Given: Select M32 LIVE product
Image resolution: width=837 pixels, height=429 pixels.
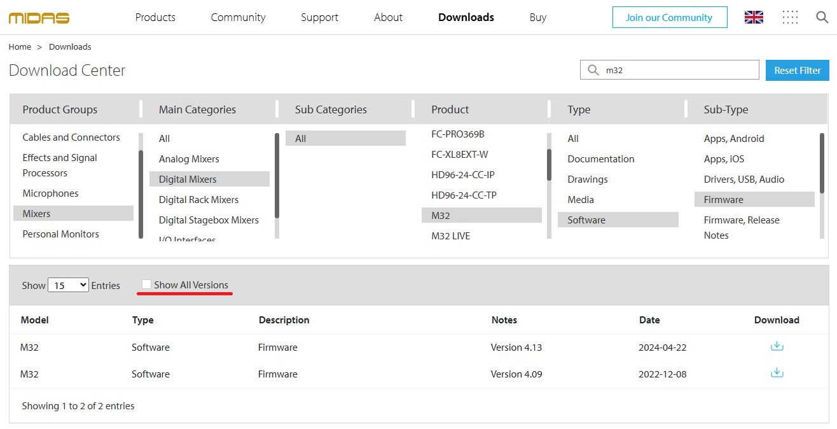Looking at the screenshot, I should click(450, 236).
